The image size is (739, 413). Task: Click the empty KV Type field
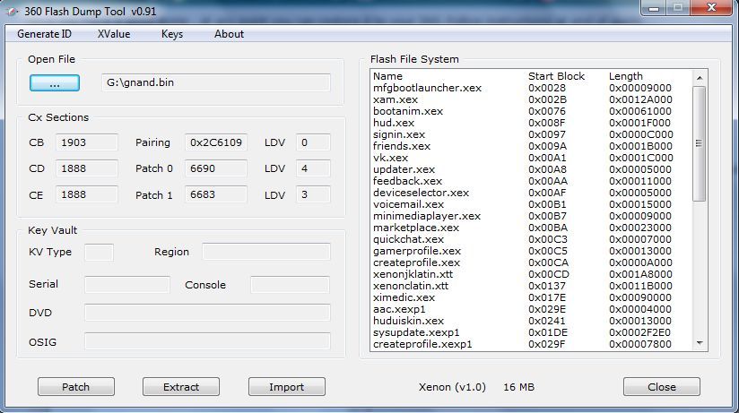[x=99, y=253]
